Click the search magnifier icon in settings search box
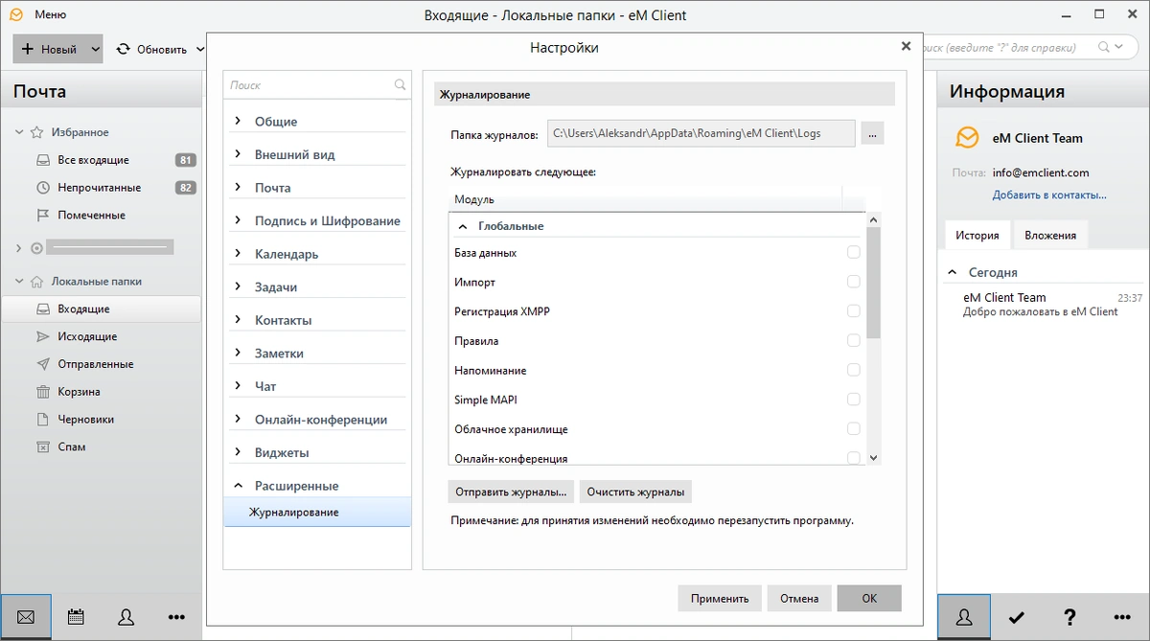The height and width of the screenshot is (641, 1150). tap(400, 85)
